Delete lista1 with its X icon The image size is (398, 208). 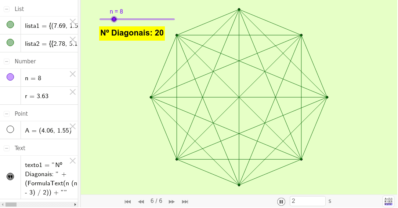73,22
